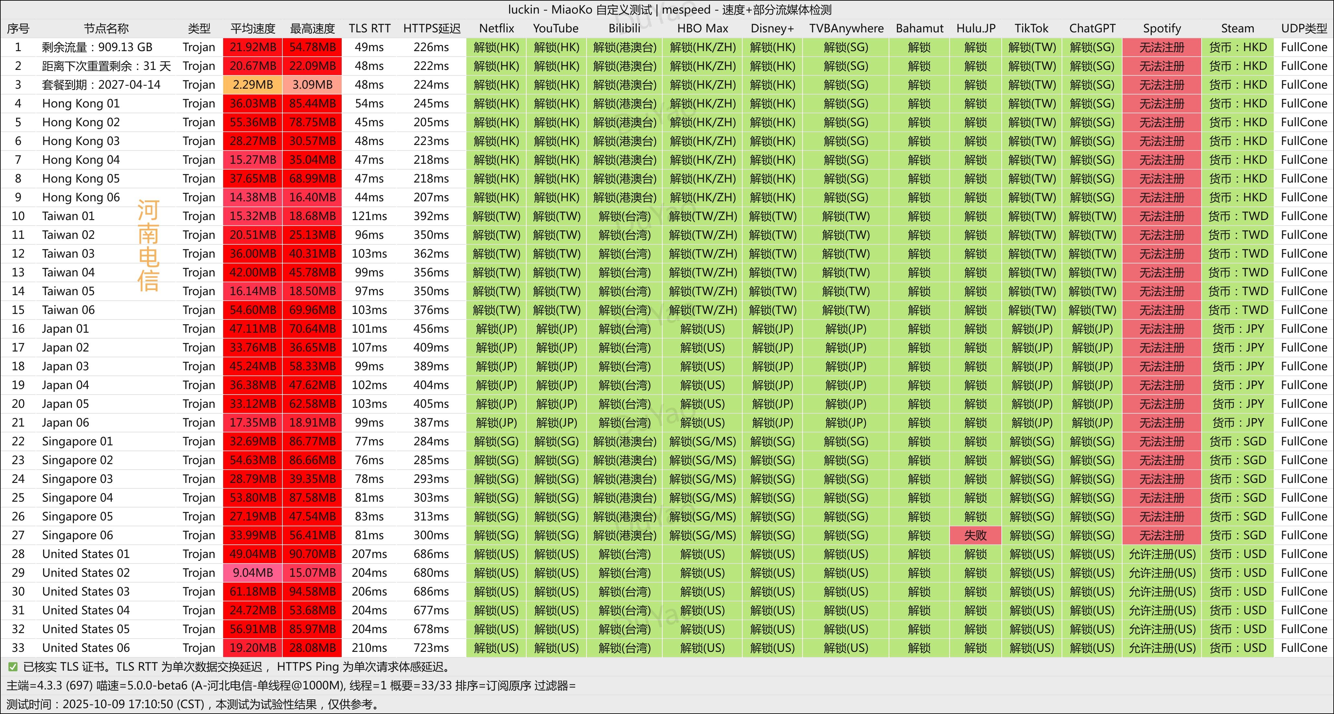The height and width of the screenshot is (714, 1334).
Task: Click Singapore 06 node name
Action: 77,535
